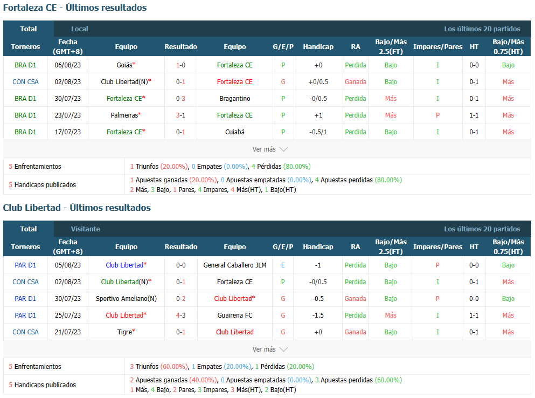The image size is (535, 398).
Task: Select Ganada cell in Fortaleza 02/08/23 row
Action: point(355,81)
